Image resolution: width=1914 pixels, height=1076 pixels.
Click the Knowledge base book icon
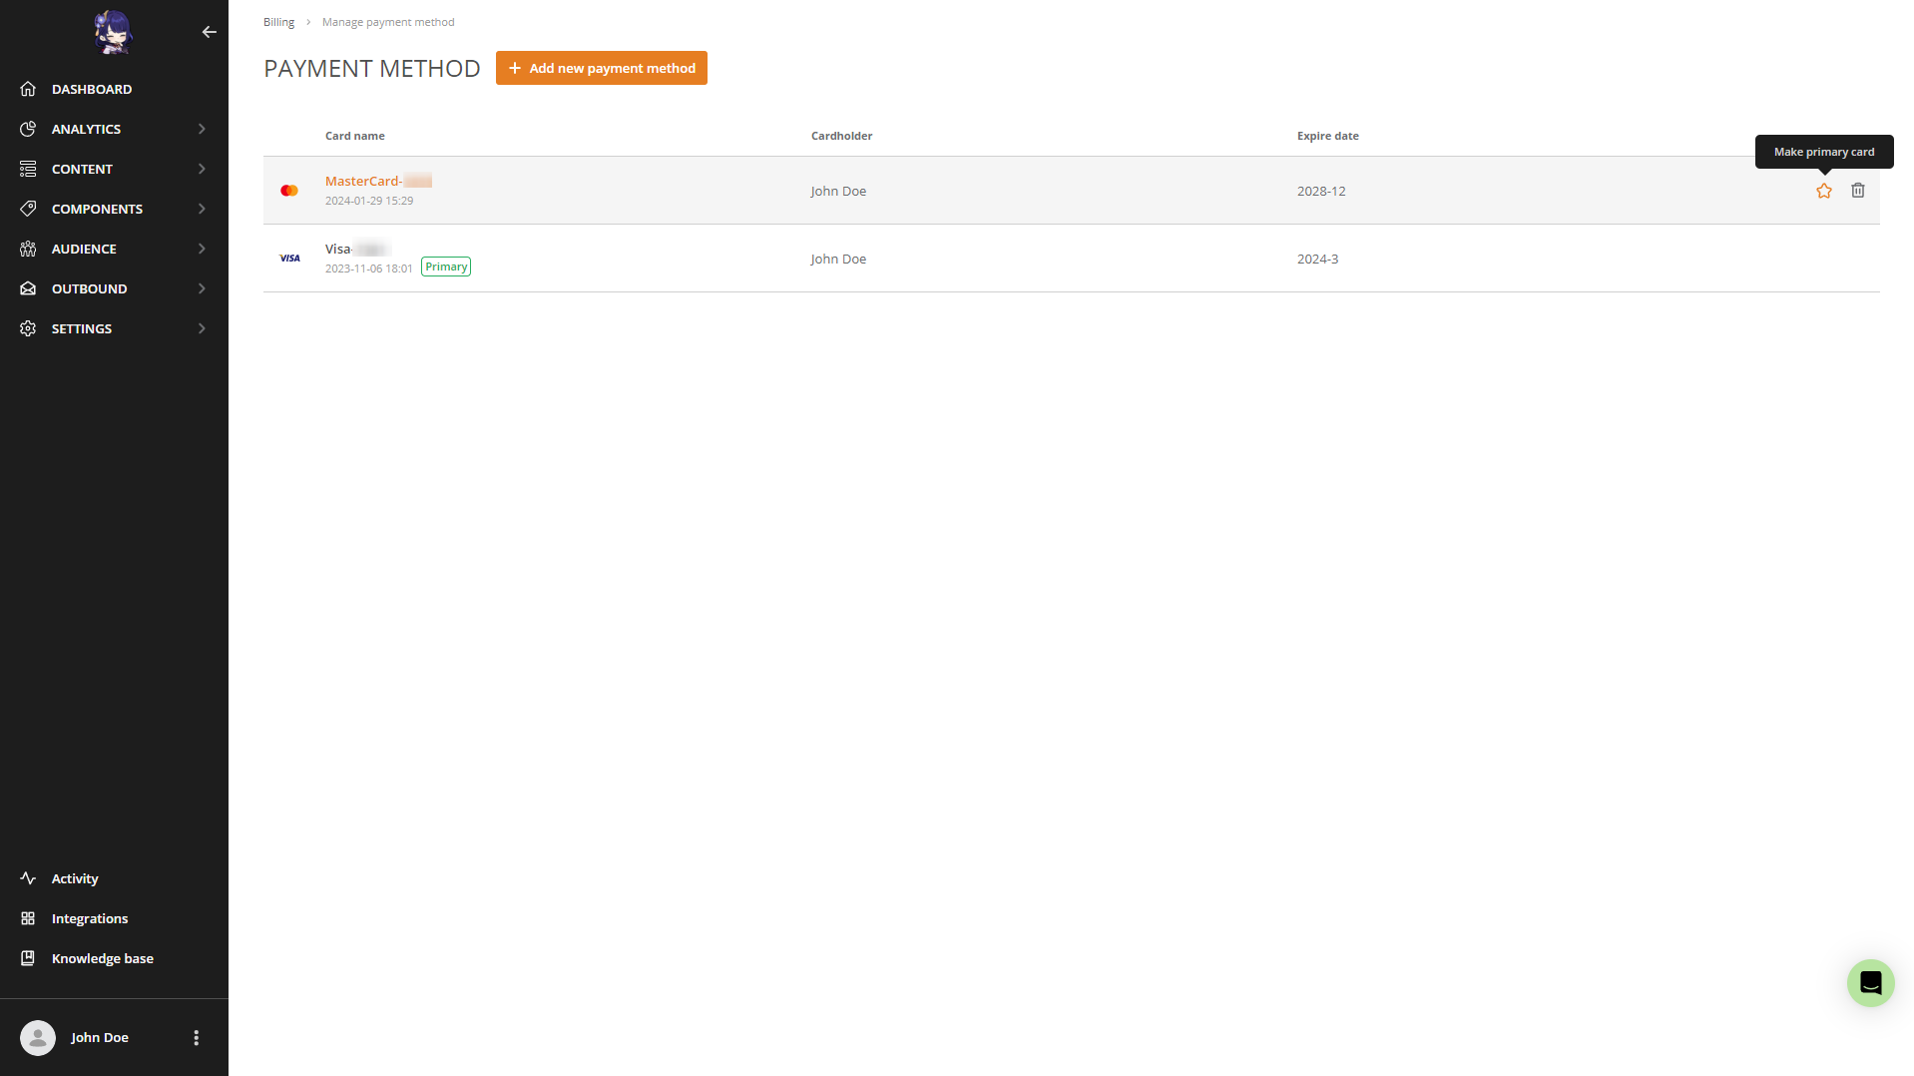[x=28, y=958]
